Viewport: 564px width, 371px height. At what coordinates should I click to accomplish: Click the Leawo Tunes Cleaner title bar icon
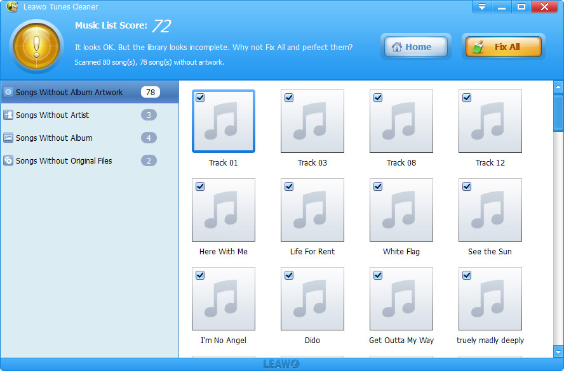point(11,7)
